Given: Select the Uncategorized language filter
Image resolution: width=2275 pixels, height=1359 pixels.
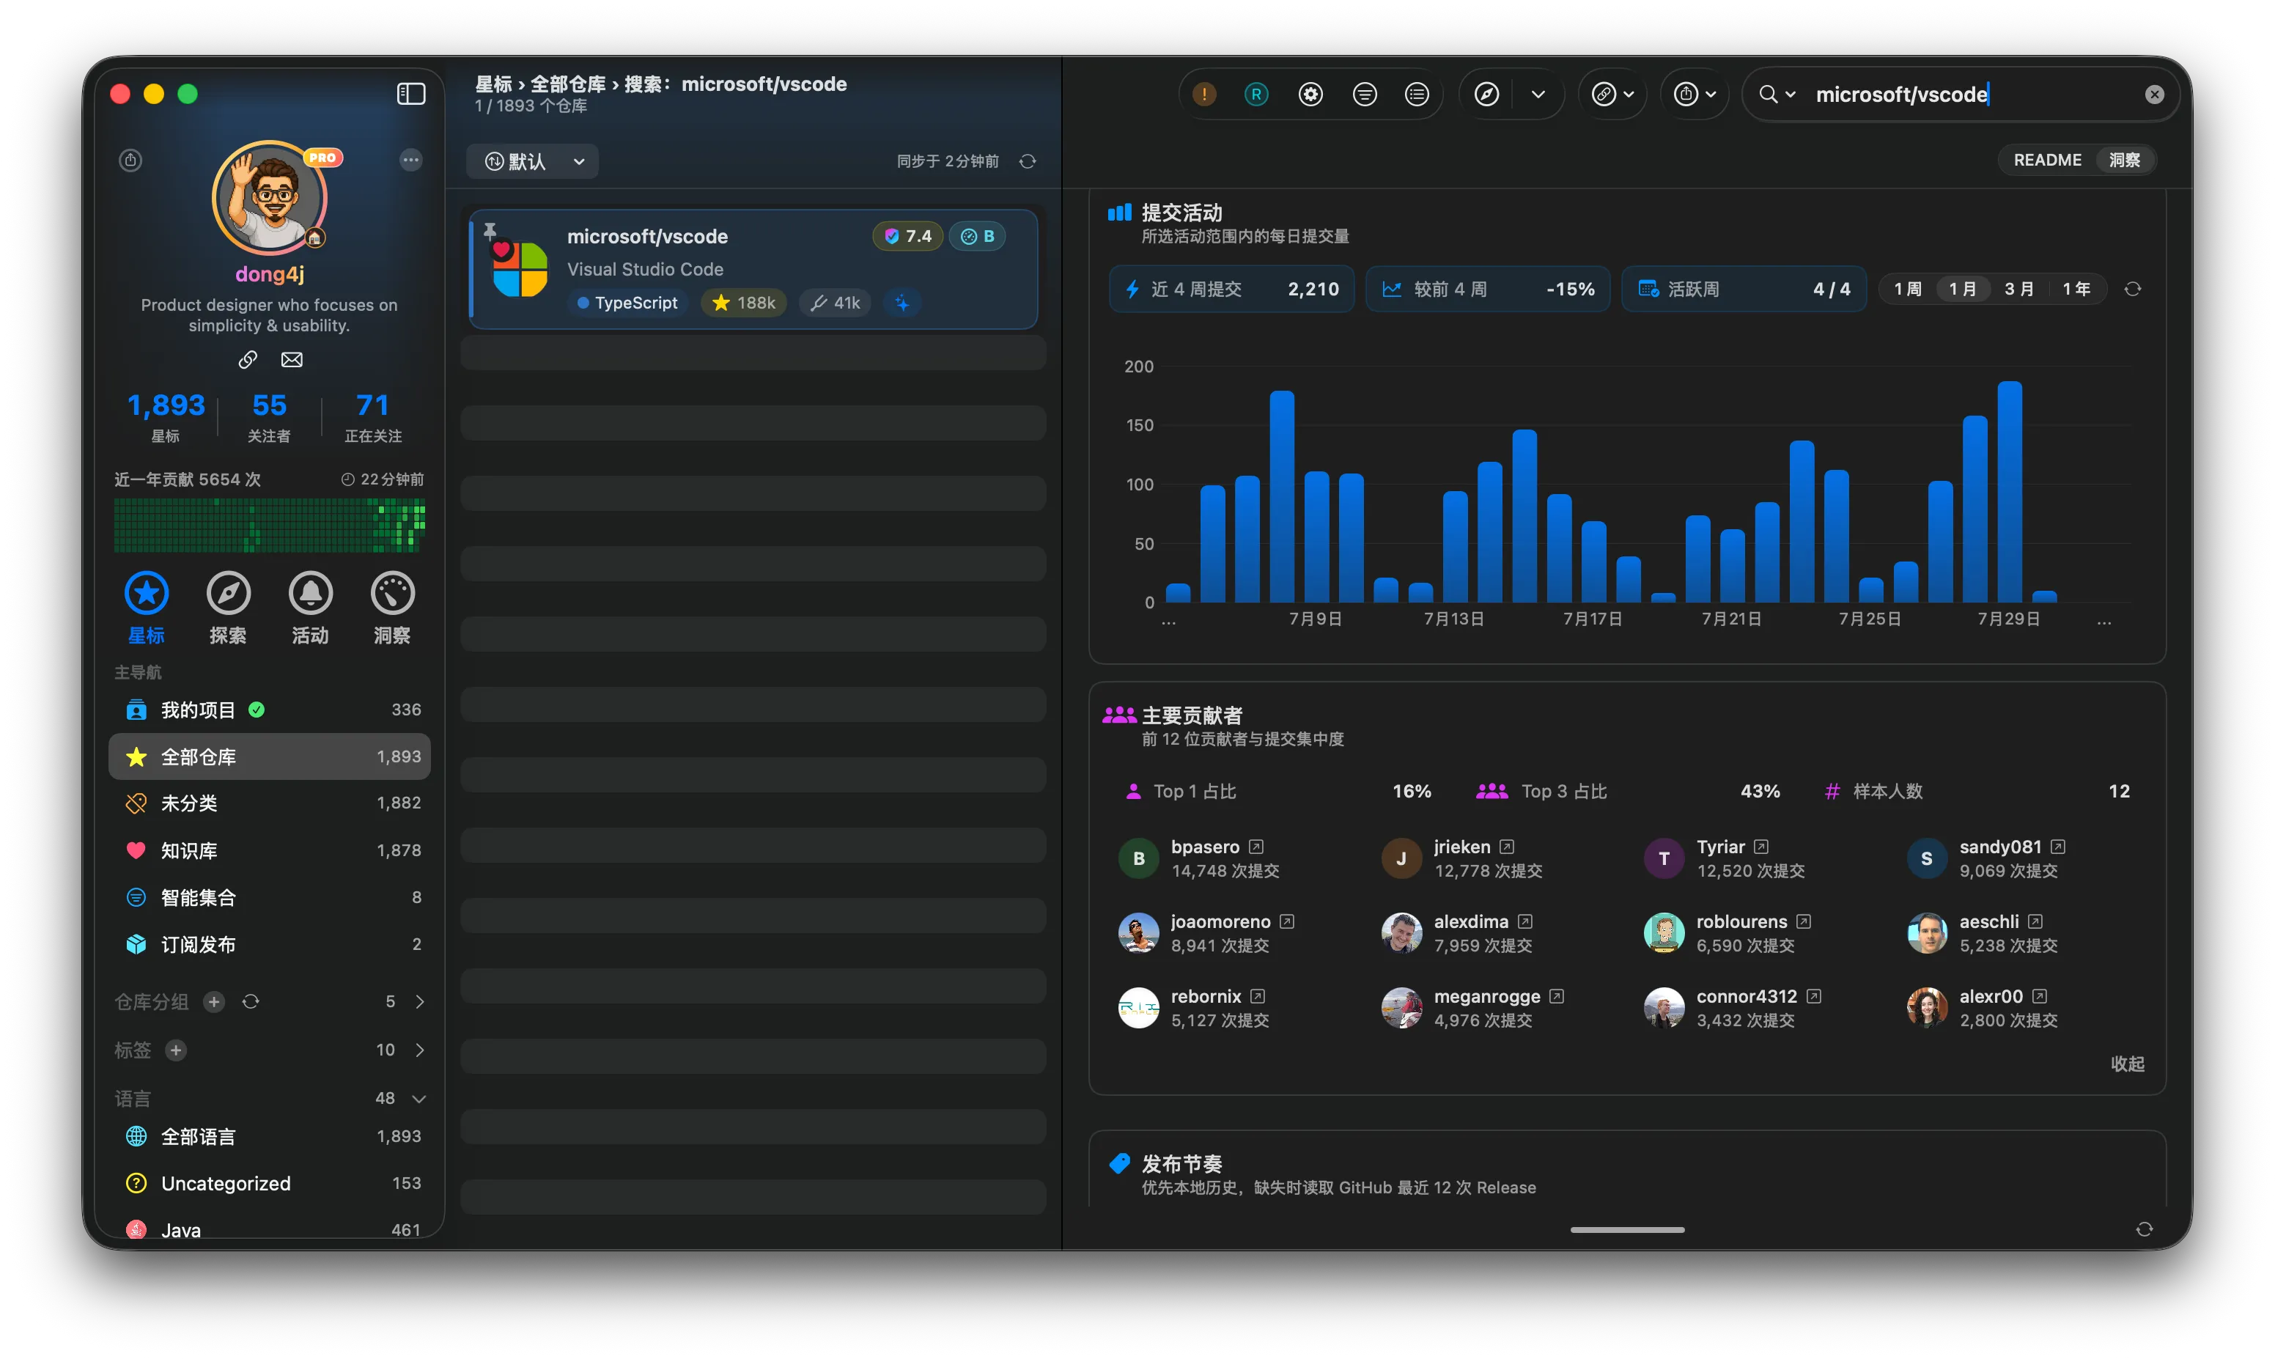Looking at the screenshot, I should [x=269, y=1183].
